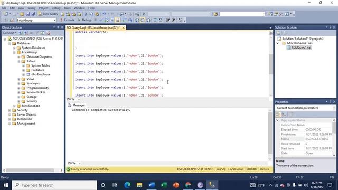Expand the System Databases node
The height and width of the screenshot is (190, 338).
pos(14,48)
